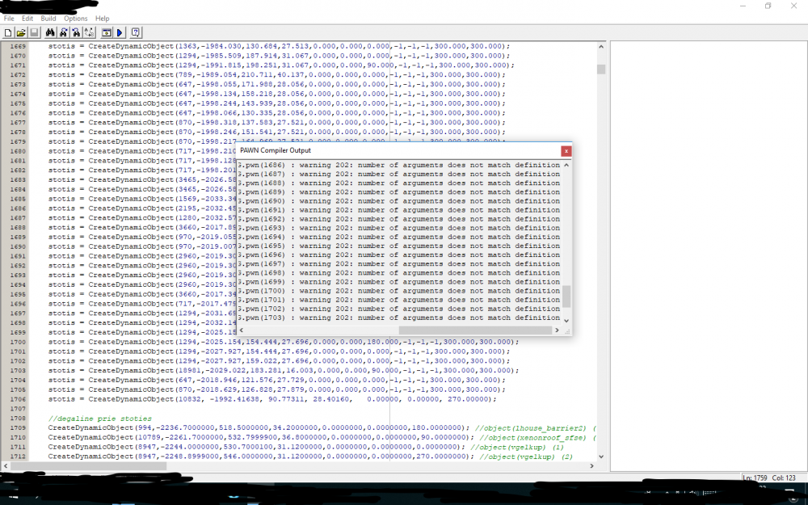Viewport: 808px width, 505px height.
Task: Click the code editor vertical scroll-up arrow
Action: [x=601, y=46]
